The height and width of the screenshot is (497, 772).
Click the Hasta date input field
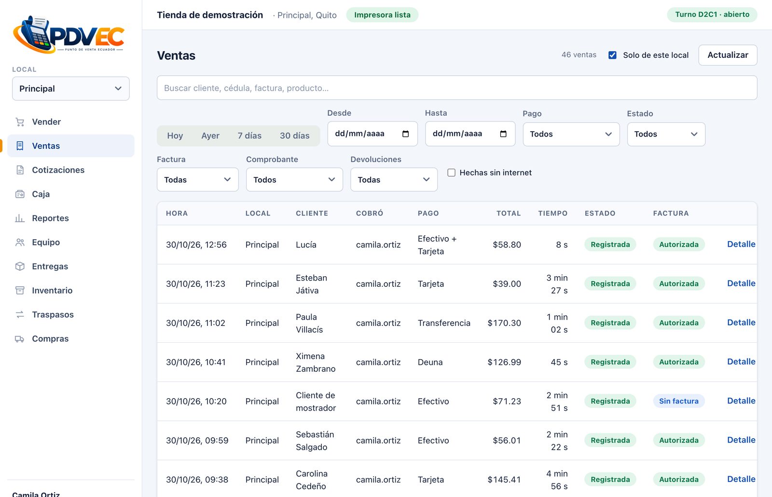point(470,134)
